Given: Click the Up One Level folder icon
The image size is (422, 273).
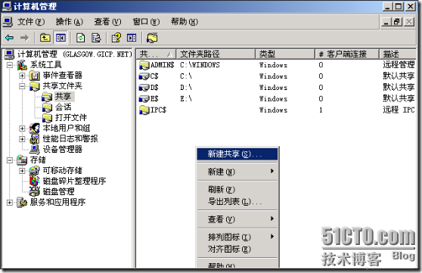Looking at the screenshot, I should pyautogui.click(x=45, y=38).
